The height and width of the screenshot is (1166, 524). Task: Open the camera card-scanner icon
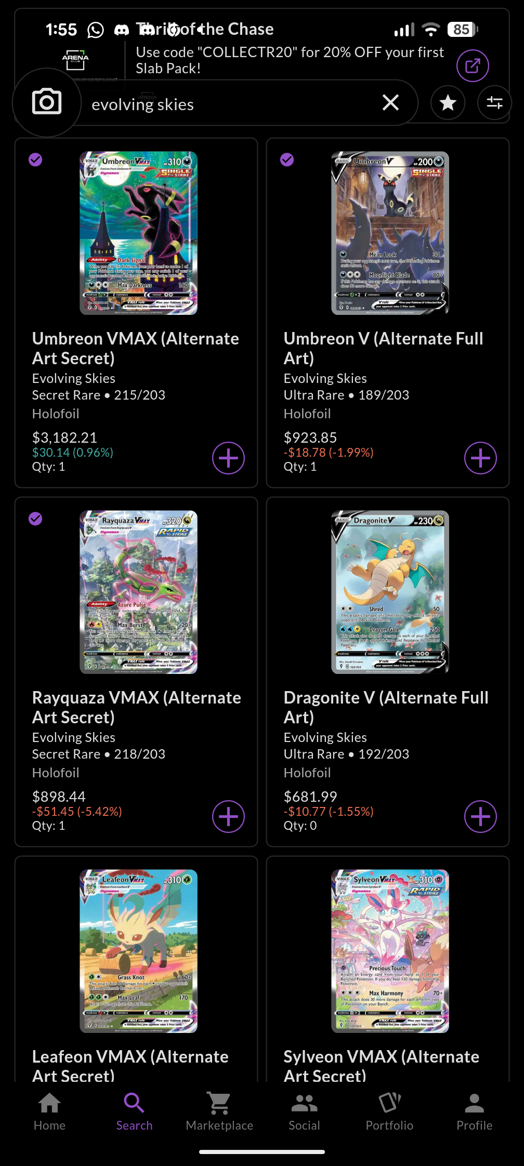coord(47,102)
